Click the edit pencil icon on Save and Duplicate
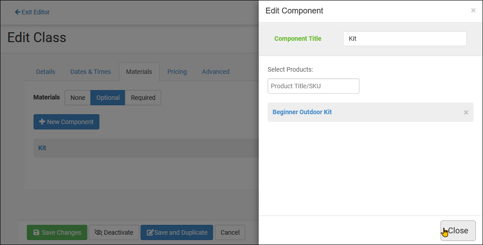The height and width of the screenshot is (245, 483). tap(150, 232)
